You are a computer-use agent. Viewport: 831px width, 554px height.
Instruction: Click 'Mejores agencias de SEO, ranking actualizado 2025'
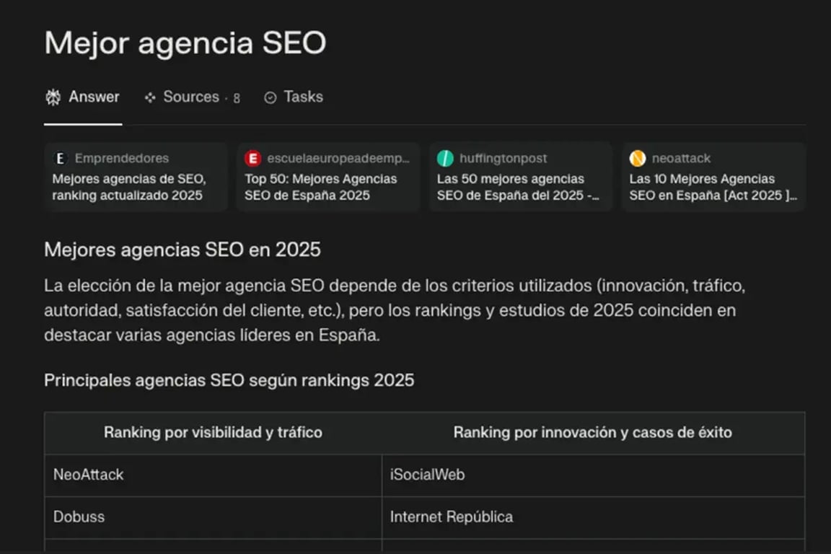coord(129,187)
